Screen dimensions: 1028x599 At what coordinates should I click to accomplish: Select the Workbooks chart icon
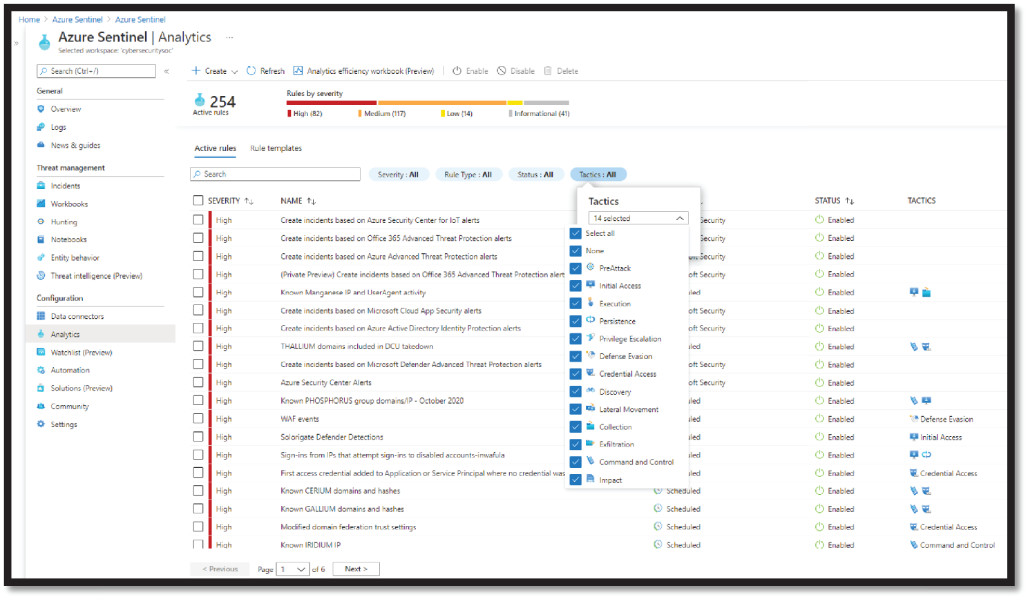coord(41,204)
